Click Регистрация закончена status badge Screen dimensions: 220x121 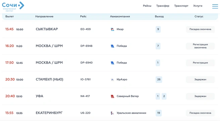click(200, 46)
